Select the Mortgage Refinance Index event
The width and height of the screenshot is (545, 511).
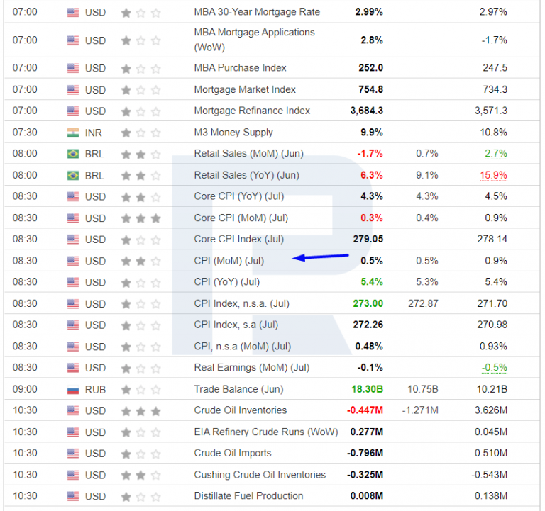coord(252,111)
